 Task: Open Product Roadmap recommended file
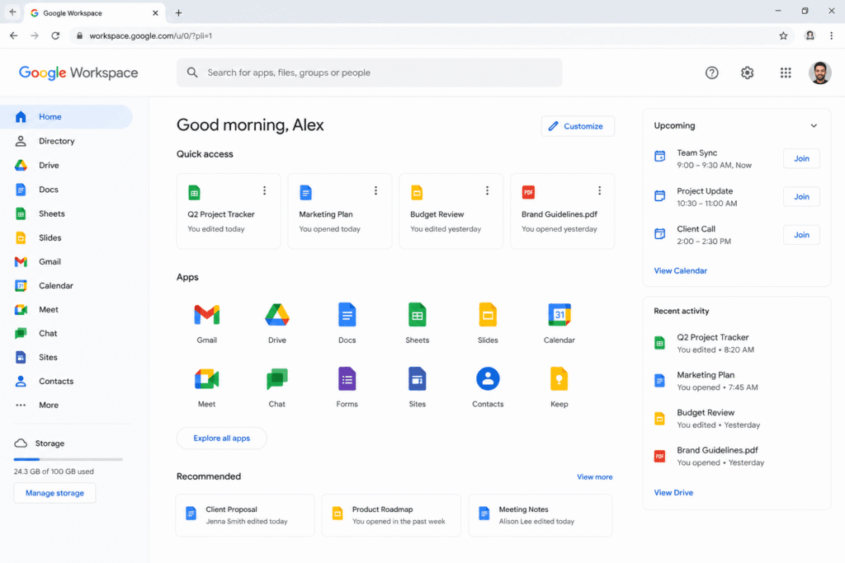tap(391, 515)
